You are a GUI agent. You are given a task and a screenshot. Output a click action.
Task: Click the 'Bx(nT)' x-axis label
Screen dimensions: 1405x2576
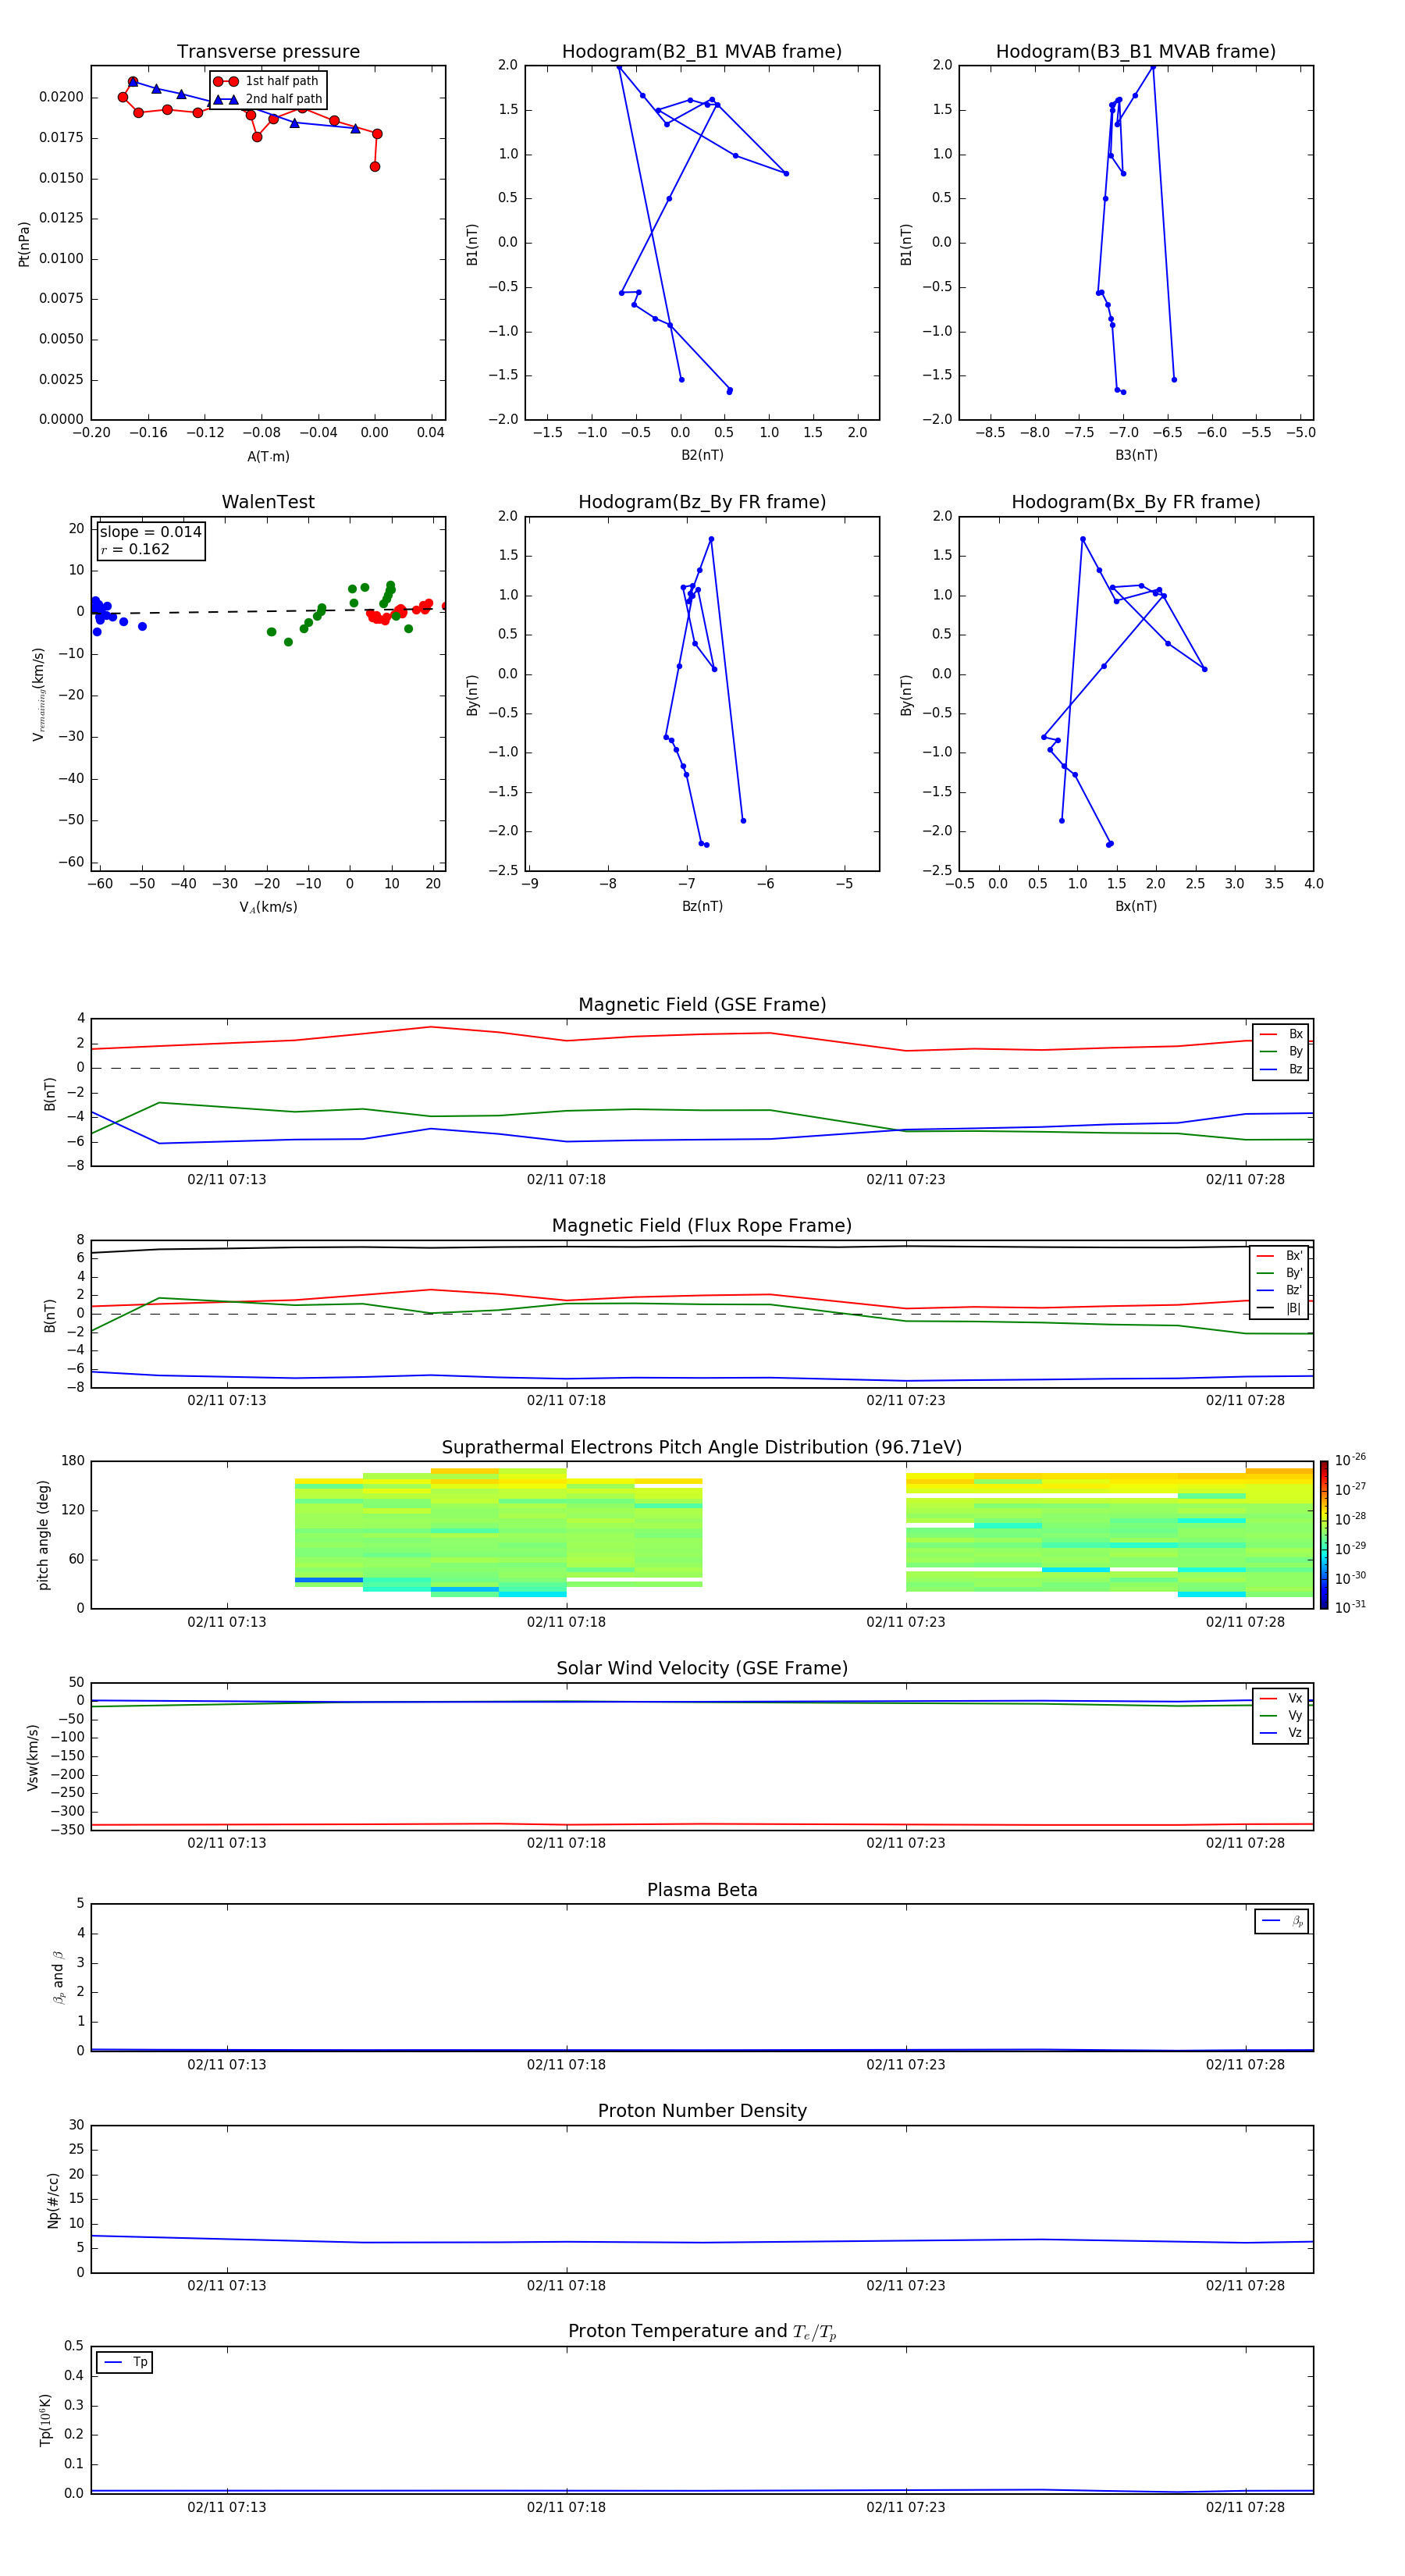tap(1136, 906)
